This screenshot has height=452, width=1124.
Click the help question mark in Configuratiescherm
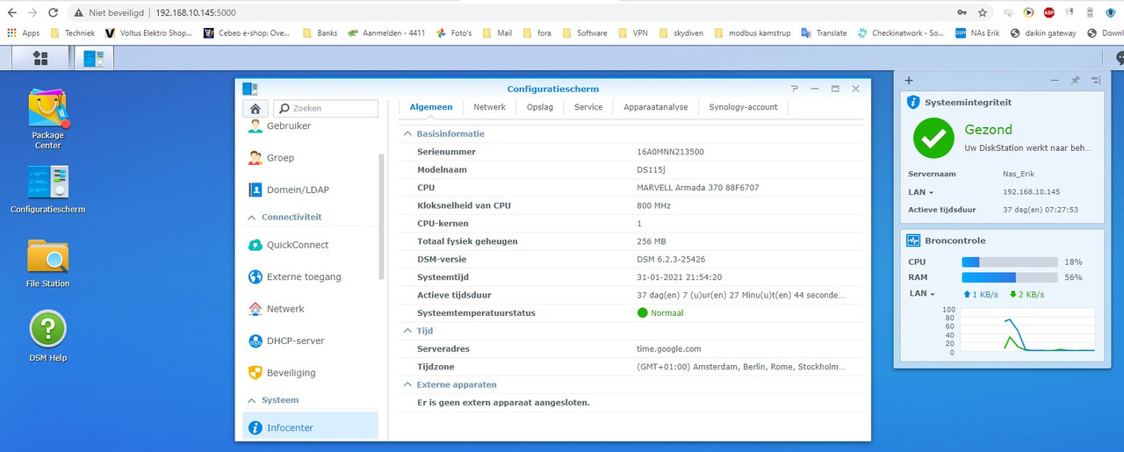coord(794,89)
